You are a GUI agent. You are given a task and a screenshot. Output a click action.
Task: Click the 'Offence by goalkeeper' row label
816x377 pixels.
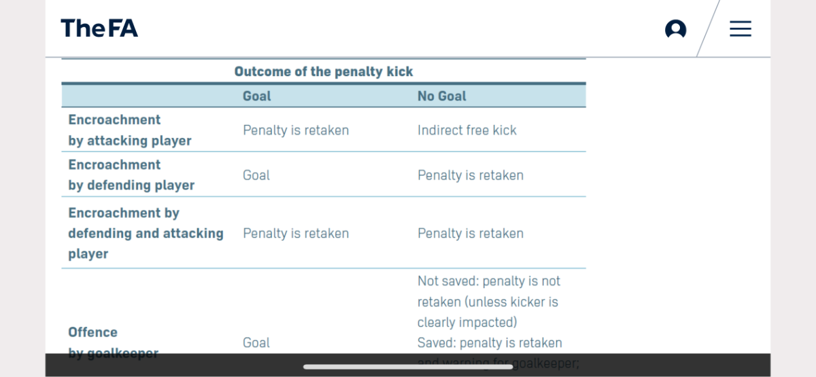113,342
